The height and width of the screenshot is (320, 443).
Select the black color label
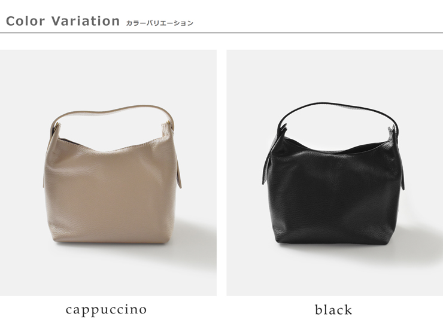coord(333,310)
